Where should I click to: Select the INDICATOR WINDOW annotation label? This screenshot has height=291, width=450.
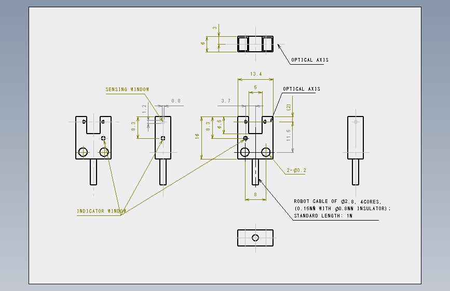click(101, 211)
